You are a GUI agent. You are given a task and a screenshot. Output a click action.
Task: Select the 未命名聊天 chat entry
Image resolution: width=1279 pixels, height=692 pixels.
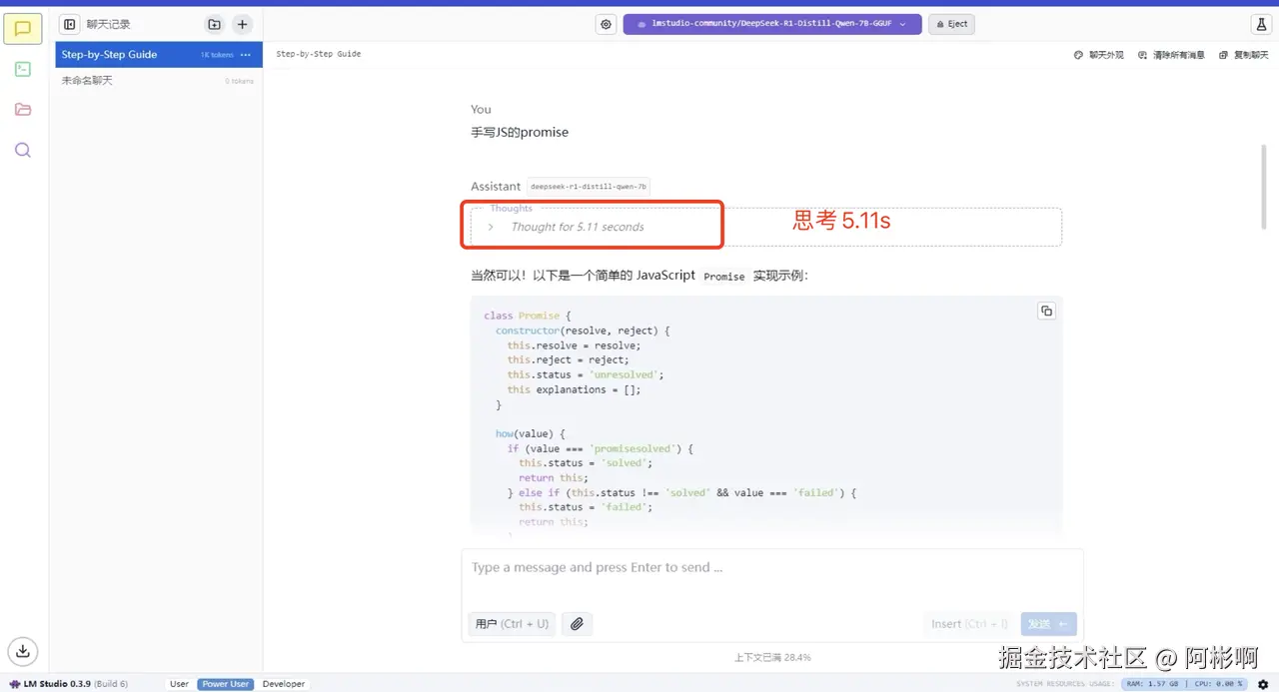click(159, 81)
